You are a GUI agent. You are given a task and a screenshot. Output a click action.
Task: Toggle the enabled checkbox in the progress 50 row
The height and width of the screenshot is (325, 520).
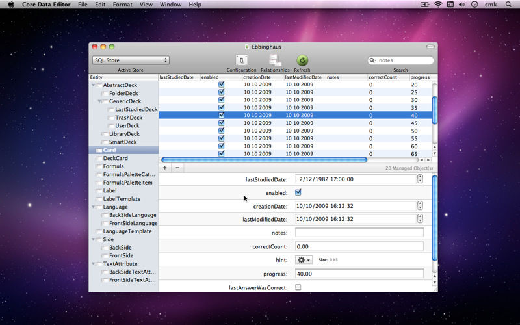tap(221, 131)
